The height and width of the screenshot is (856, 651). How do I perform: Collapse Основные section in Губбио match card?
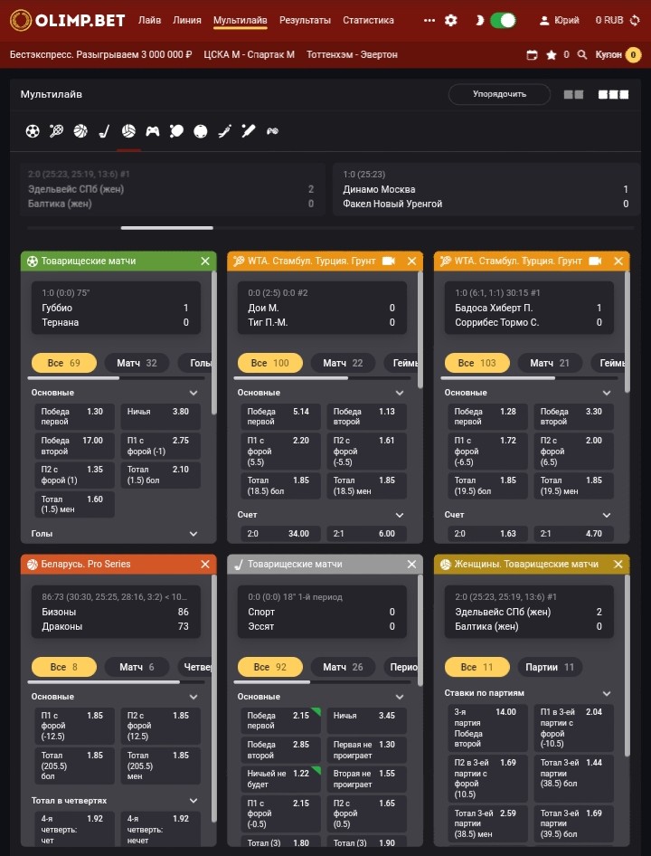[193, 393]
